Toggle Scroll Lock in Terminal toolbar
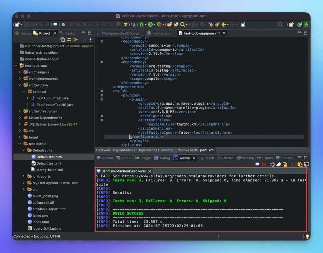This screenshot has height=253, width=323. pyautogui.click(x=285, y=164)
